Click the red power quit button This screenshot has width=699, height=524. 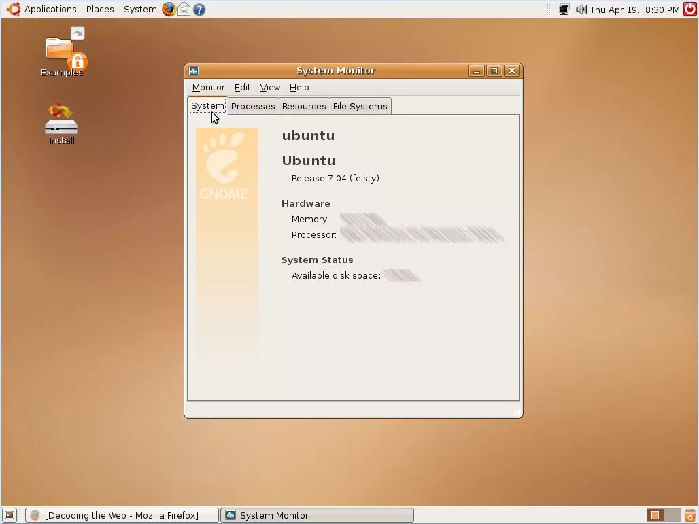point(690,9)
